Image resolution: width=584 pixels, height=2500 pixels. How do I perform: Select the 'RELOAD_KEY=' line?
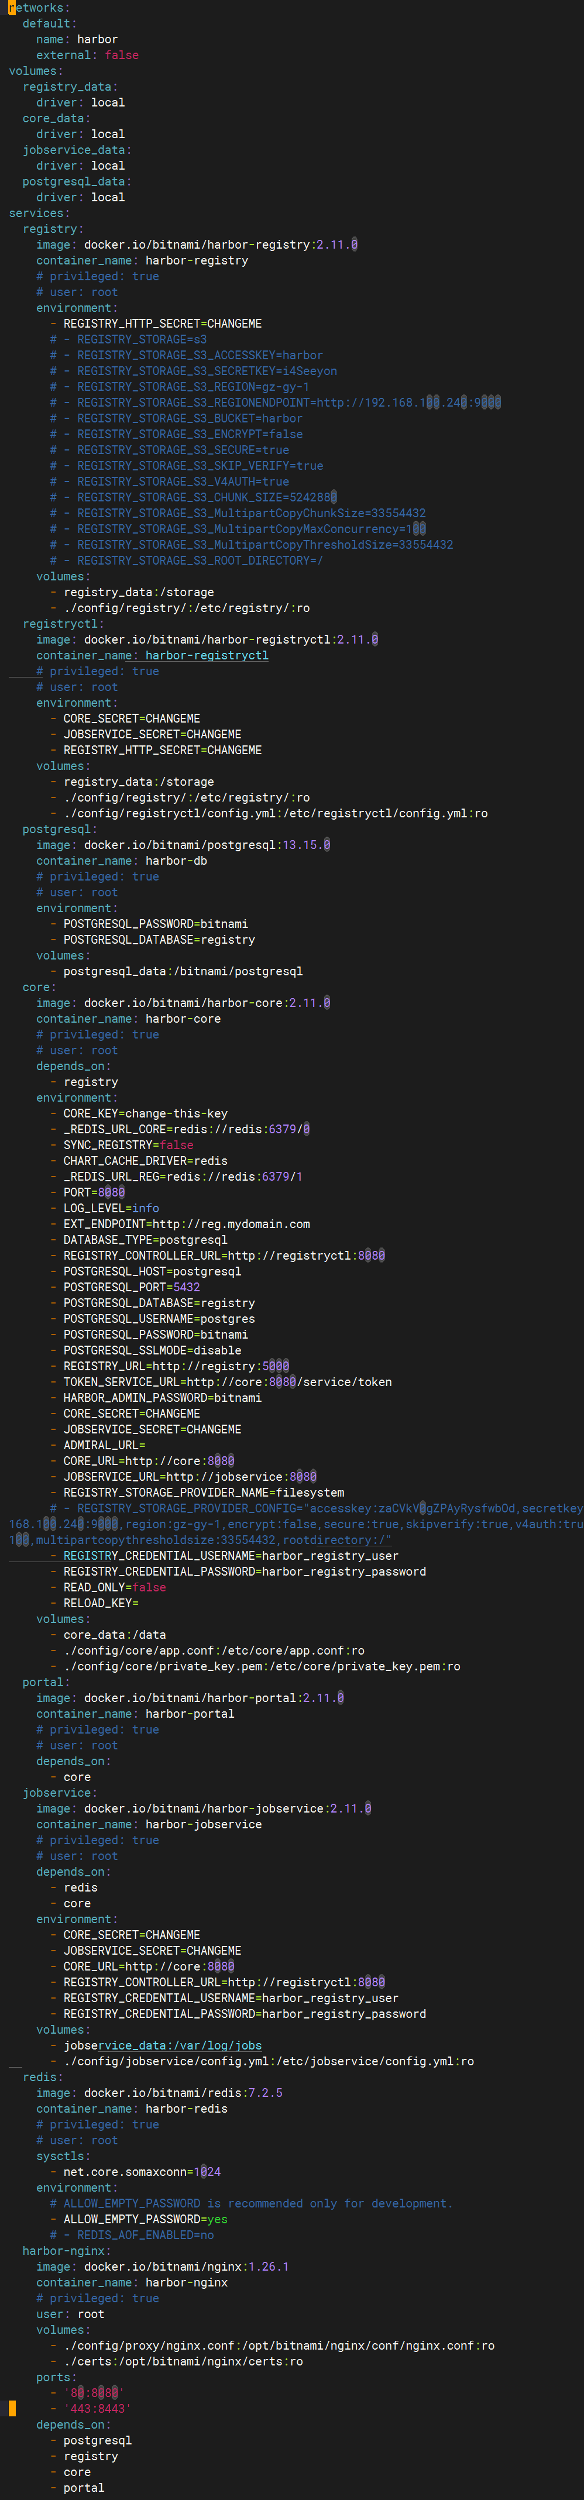click(94, 1603)
